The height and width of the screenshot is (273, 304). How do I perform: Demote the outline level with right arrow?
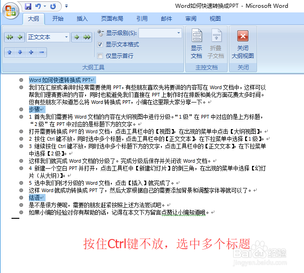(x=77, y=37)
